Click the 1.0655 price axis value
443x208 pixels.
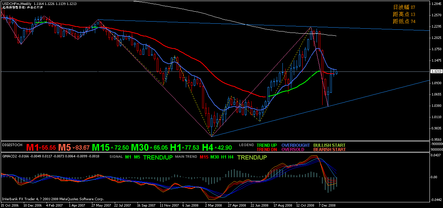tap(436, 94)
